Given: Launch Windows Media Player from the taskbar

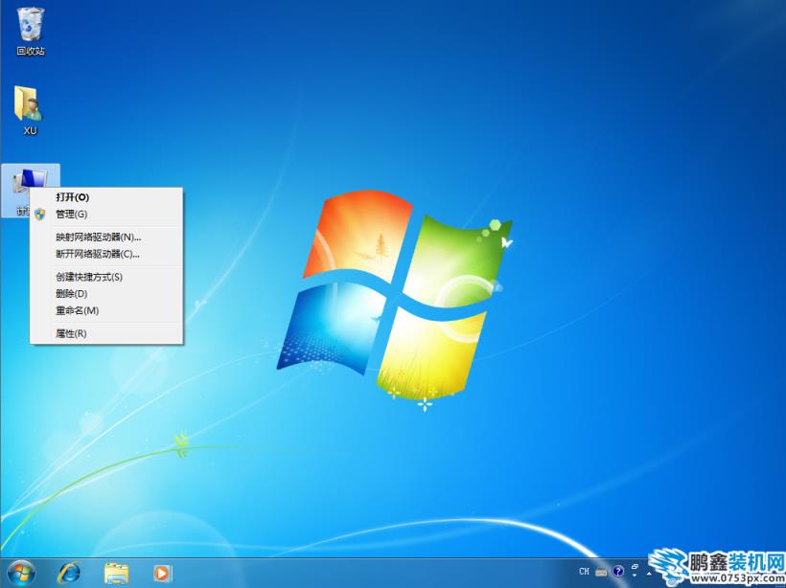Looking at the screenshot, I should [162, 574].
